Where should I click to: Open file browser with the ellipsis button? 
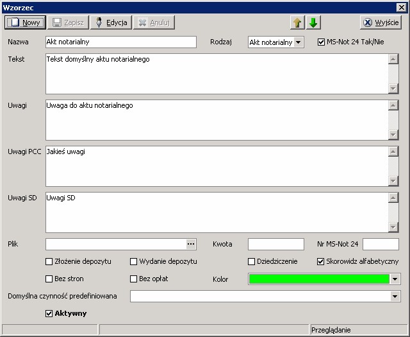coord(190,244)
